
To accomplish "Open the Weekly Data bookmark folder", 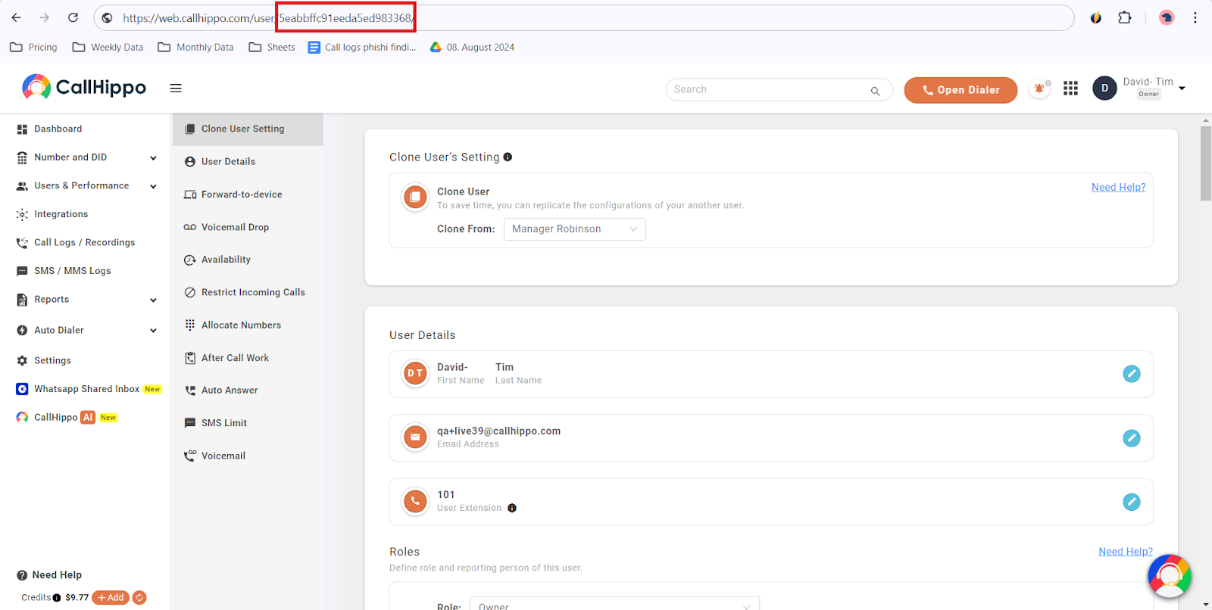I will pyautogui.click(x=108, y=47).
